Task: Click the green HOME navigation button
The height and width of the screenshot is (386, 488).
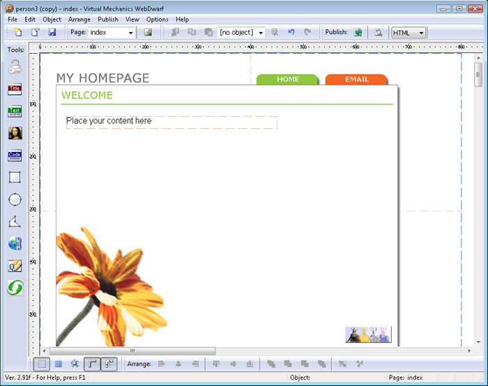Action: pyautogui.click(x=287, y=79)
